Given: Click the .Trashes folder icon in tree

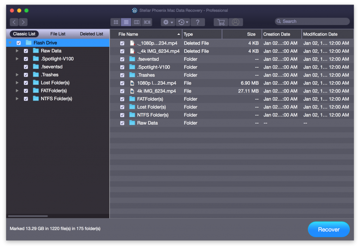Looking at the screenshot, I should (36, 75).
